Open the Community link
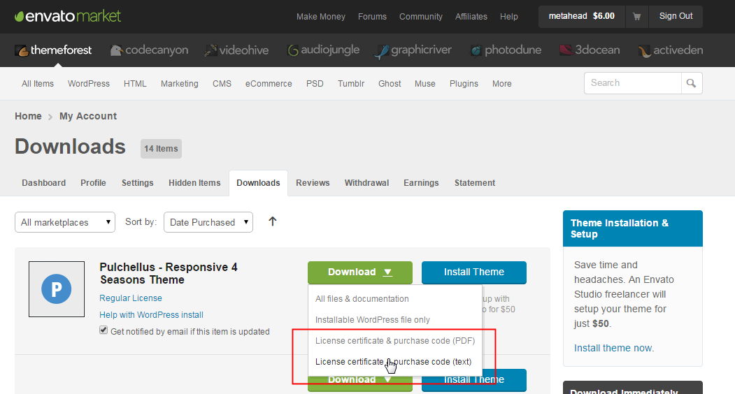This screenshot has height=394, width=735. (x=421, y=17)
